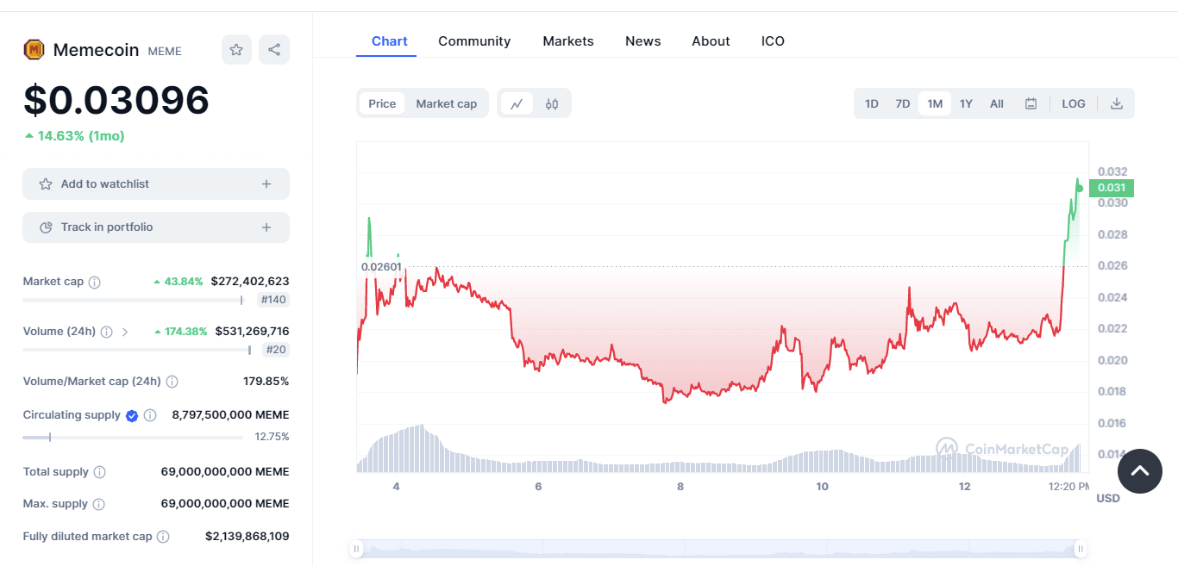Add Memecoin to watchlist

[x=156, y=184]
